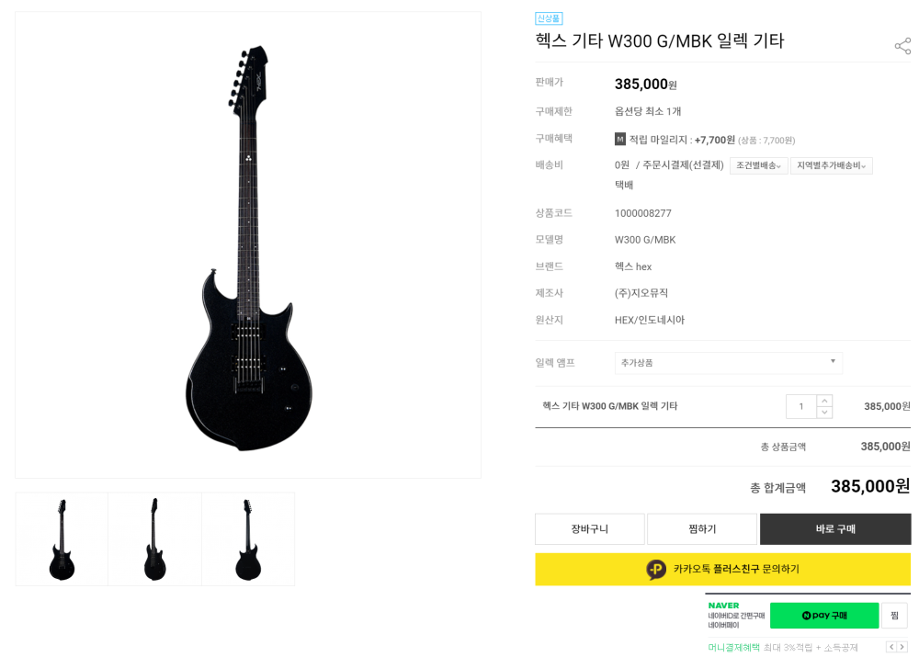Click the Naver logo in the pay box
This screenshot has width=919, height=657.
(724, 606)
